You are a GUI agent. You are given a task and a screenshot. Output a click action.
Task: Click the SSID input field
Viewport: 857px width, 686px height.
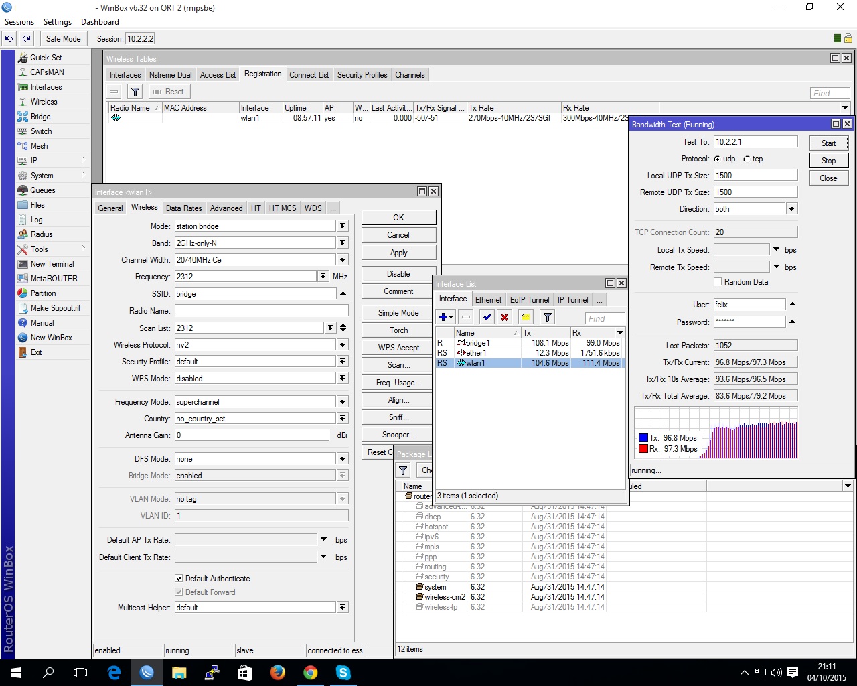pos(255,294)
